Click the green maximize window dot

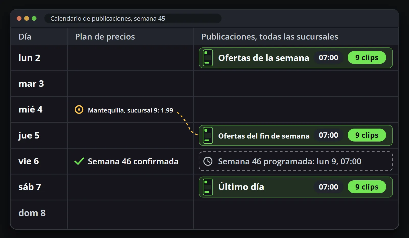tap(34, 18)
